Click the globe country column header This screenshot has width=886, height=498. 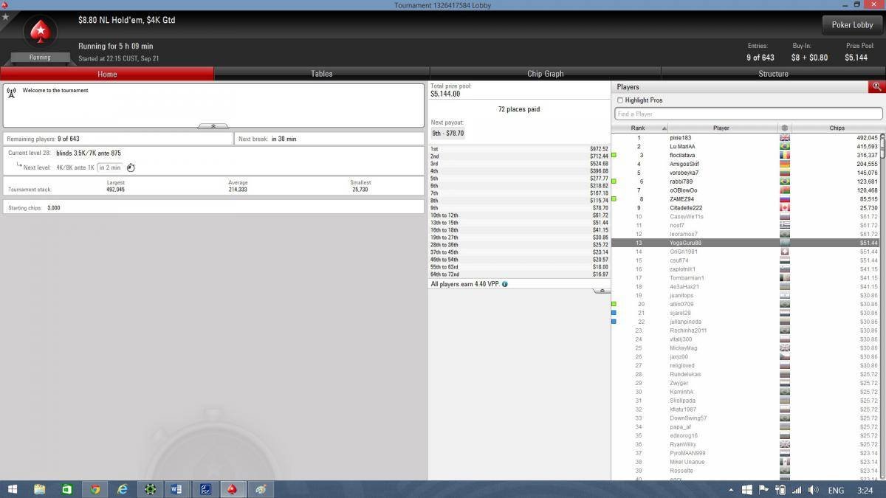784,128
